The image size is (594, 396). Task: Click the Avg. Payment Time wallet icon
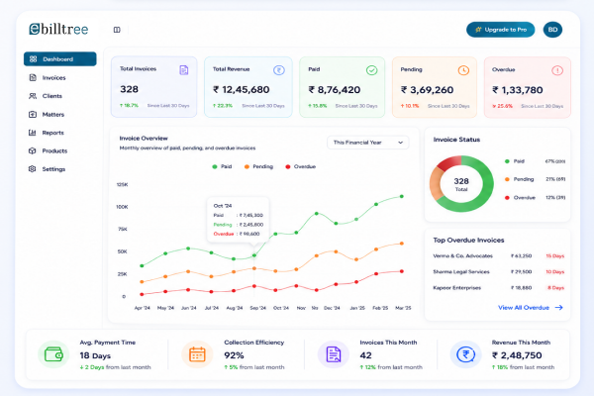coord(53,354)
